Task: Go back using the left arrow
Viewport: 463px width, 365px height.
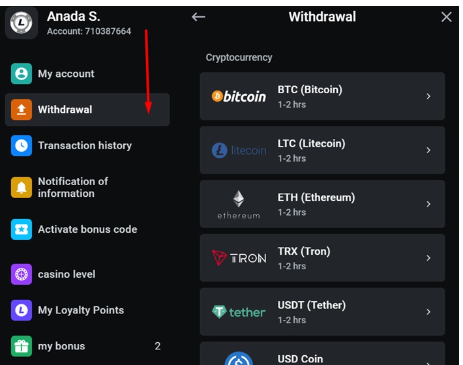Action: 198,17
